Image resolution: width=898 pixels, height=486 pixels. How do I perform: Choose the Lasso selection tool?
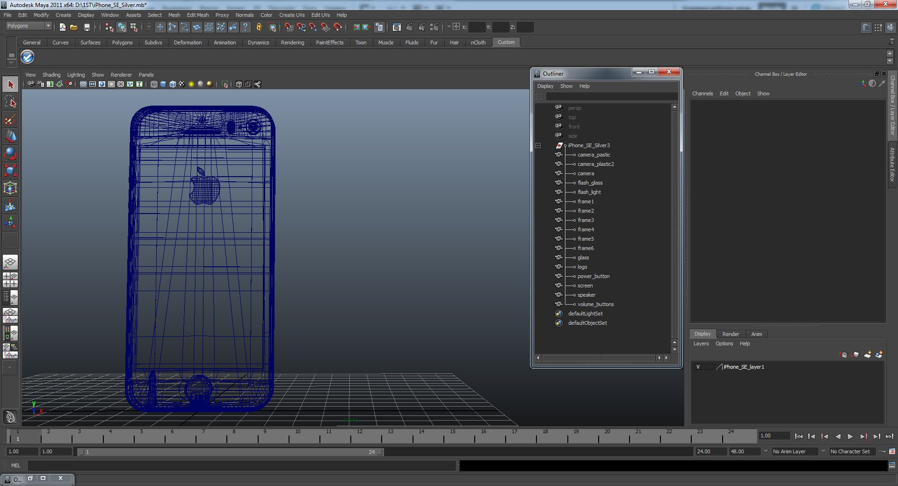pyautogui.click(x=10, y=102)
